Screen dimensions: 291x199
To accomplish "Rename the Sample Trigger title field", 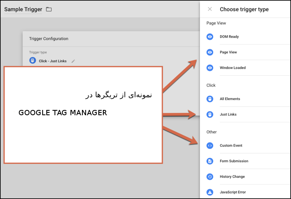I will pyautogui.click(x=23, y=9).
